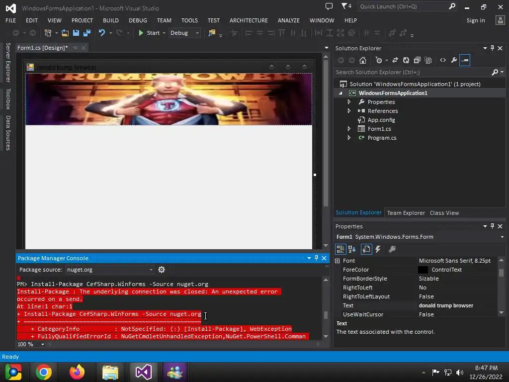Open the Toolbox side tab

coord(8,98)
